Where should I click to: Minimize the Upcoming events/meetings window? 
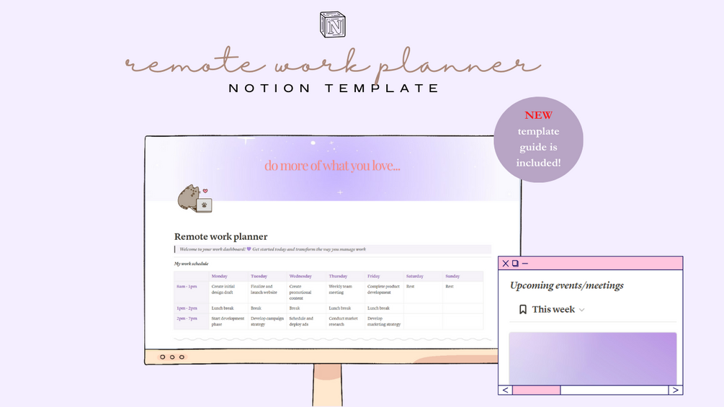coord(525,264)
